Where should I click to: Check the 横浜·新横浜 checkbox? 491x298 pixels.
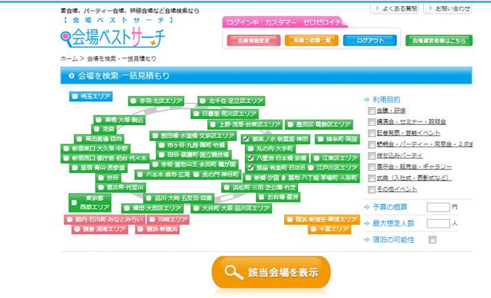click(140, 229)
